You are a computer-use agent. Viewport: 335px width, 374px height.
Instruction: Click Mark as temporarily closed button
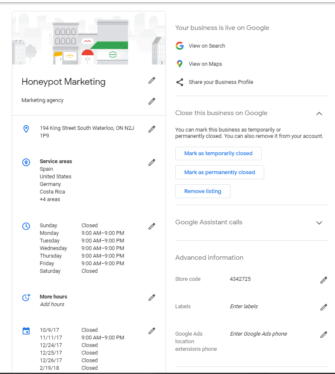pyautogui.click(x=218, y=153)
